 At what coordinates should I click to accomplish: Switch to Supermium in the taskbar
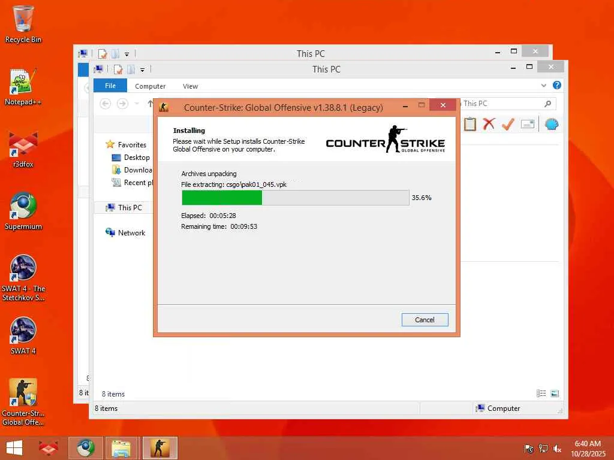click(85, 448)
